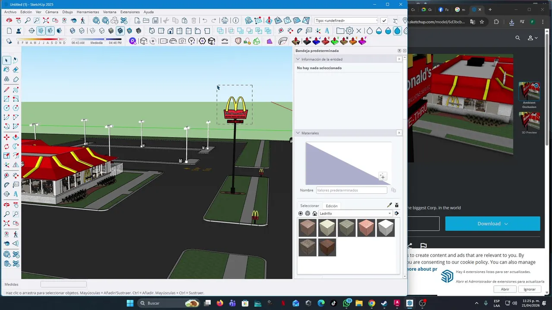Open the Cámara menu
The height and width of the screenshot is (310, 552).
[52, 12]
